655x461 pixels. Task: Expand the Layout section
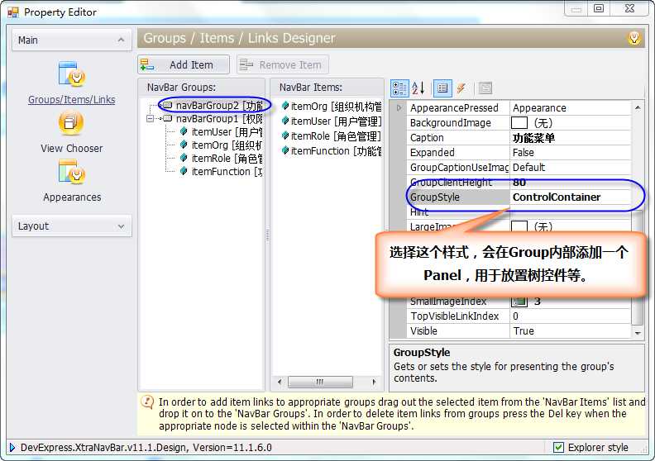coord(72,226)
